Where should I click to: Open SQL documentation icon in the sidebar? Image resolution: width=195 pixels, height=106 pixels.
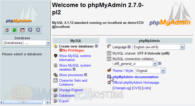(x=38, y=30)
